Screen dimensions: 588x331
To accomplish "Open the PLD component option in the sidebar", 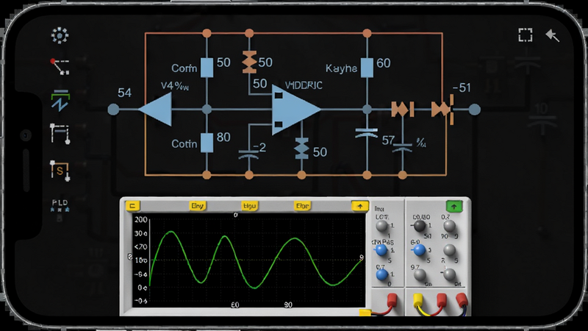I will pos(60,206).
